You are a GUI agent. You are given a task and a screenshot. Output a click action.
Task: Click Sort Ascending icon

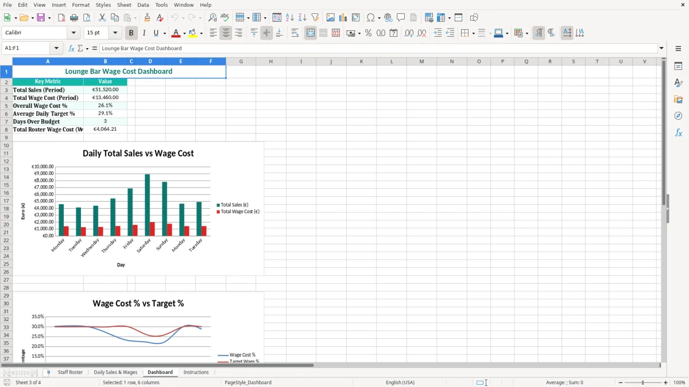[290, 18]
